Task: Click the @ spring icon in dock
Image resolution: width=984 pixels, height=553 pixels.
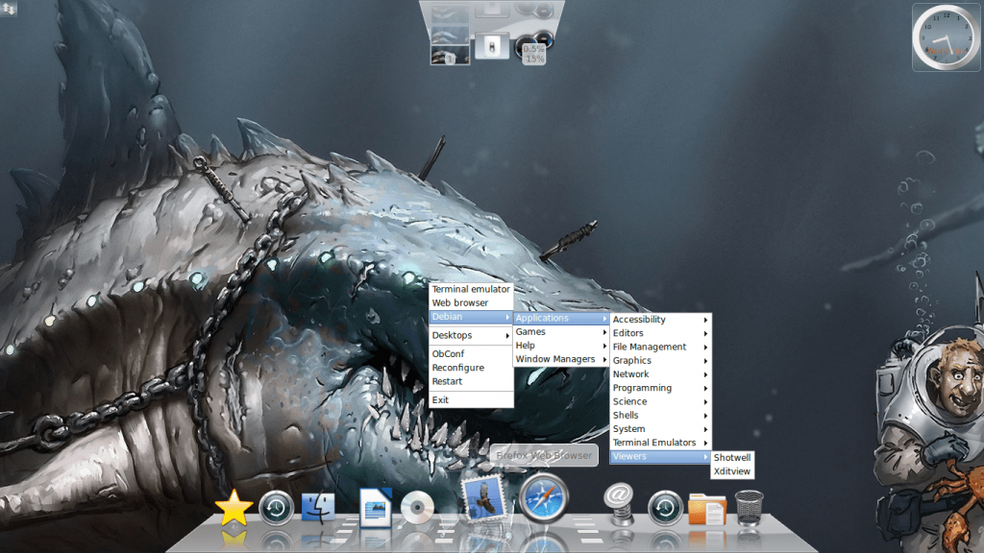Action: click(x=619, y=504)
